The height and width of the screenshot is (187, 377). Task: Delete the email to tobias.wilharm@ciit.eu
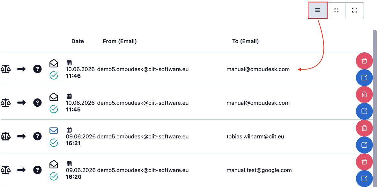click(x=364, y=128)
